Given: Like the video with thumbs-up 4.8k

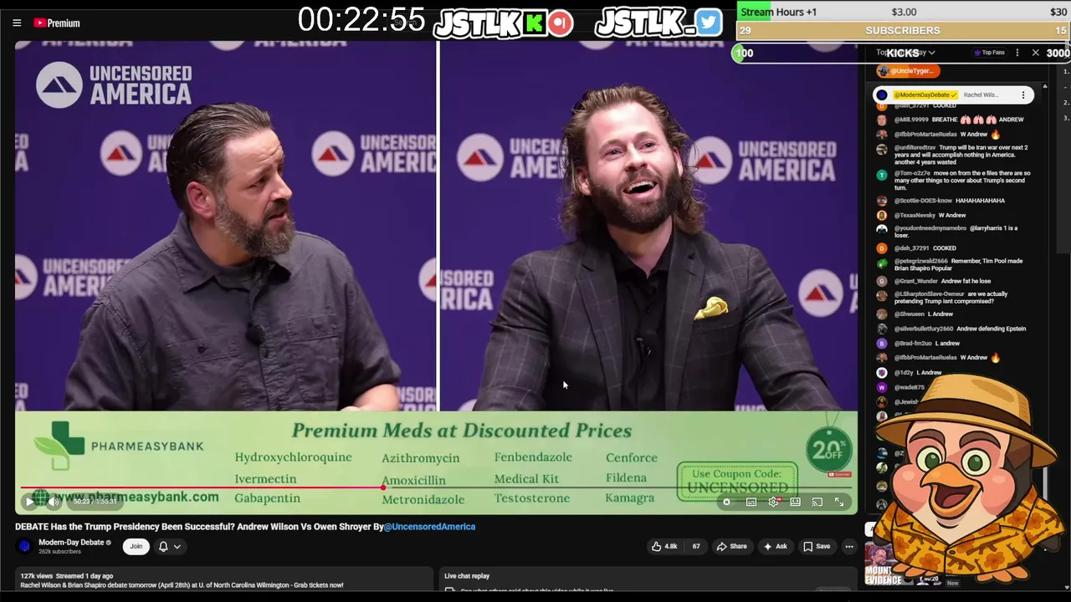Looking at the screenshot, I should click(664, 546).
